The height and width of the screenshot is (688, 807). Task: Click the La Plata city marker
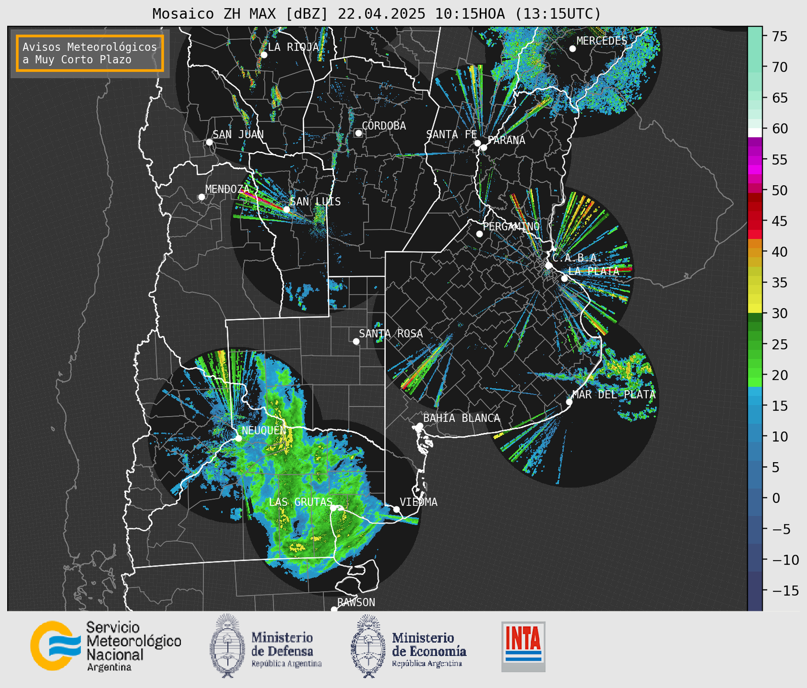click(564, 278)
